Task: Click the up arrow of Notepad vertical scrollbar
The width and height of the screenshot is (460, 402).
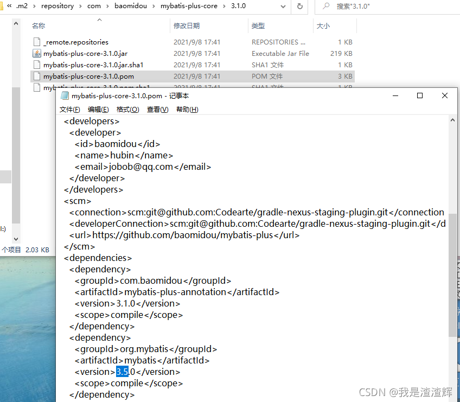Action: click(452, 120)
